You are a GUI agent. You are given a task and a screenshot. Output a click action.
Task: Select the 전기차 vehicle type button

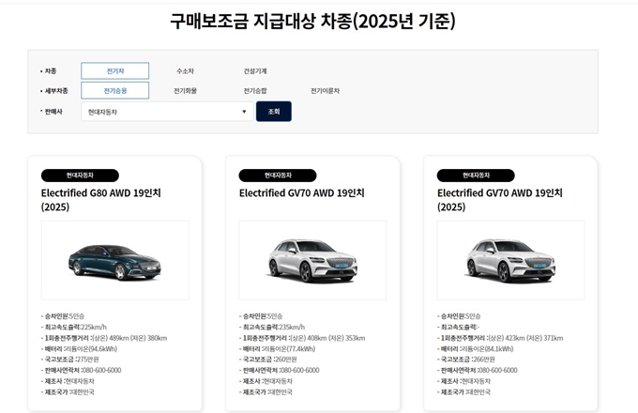click(x=115, y=70)
